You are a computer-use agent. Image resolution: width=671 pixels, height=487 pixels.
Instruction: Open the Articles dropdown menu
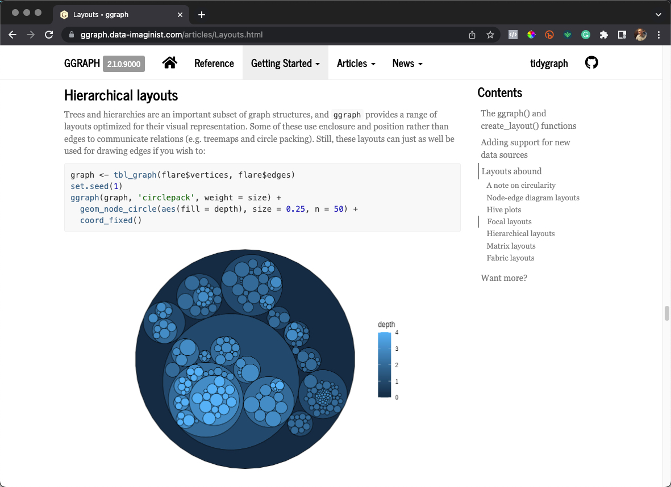[x=356, y=63]
